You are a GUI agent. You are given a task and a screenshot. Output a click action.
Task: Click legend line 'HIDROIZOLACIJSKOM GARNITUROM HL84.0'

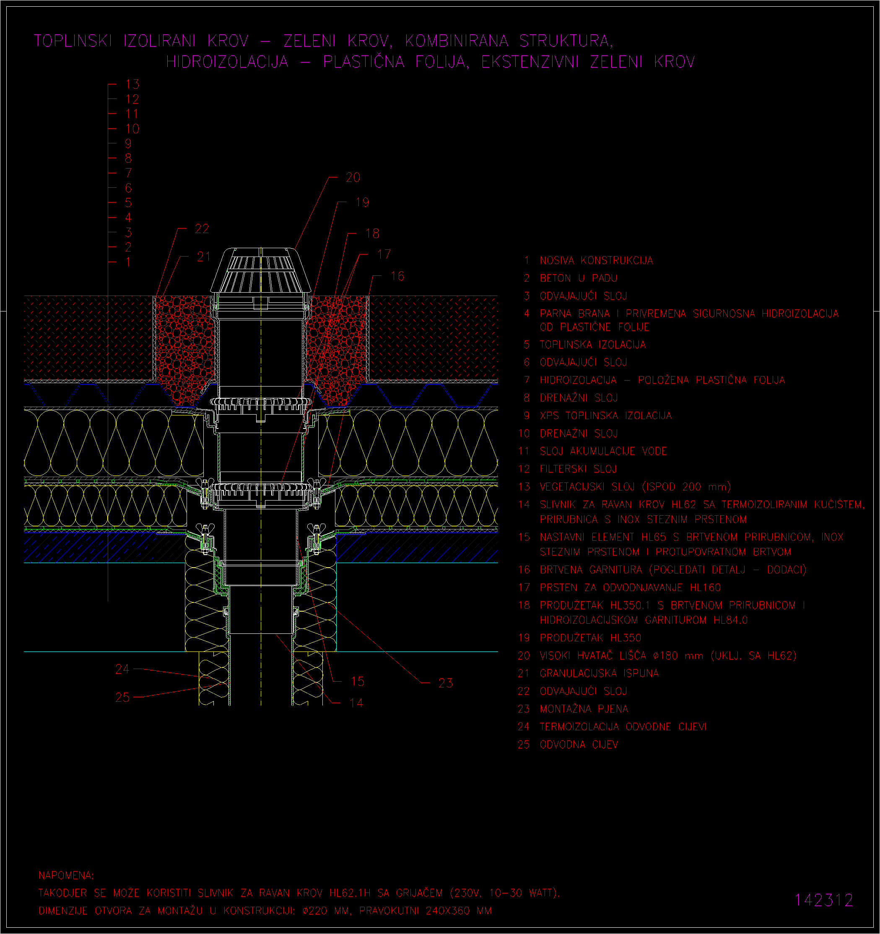tap(644, 620)
